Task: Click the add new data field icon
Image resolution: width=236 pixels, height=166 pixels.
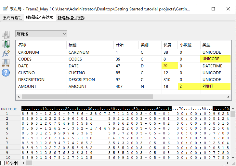Action: [6, 44]
